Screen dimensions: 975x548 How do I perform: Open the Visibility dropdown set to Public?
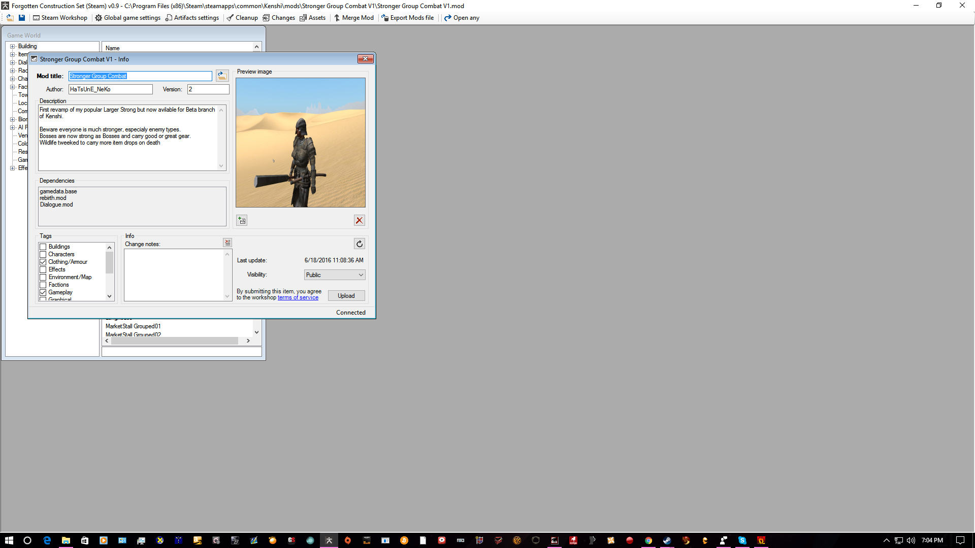(x=335, y=275)
